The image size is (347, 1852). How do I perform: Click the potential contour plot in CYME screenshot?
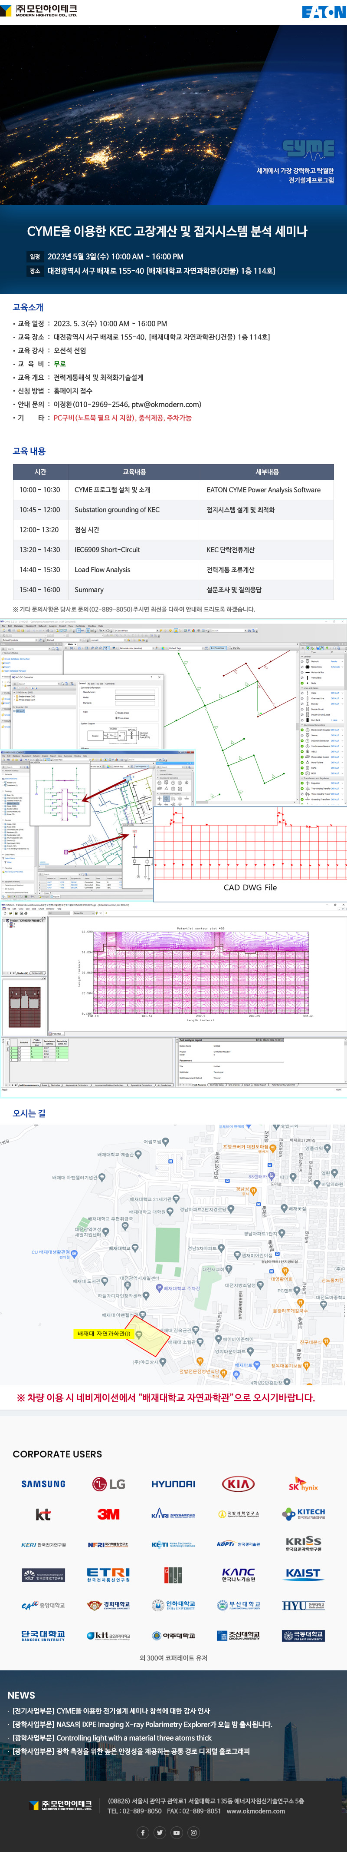(201, 972)
